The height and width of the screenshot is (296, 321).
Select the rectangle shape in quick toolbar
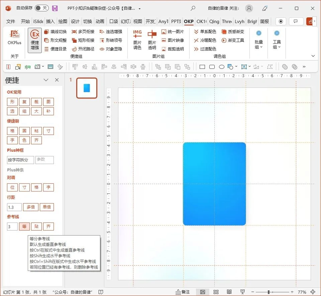202,67
